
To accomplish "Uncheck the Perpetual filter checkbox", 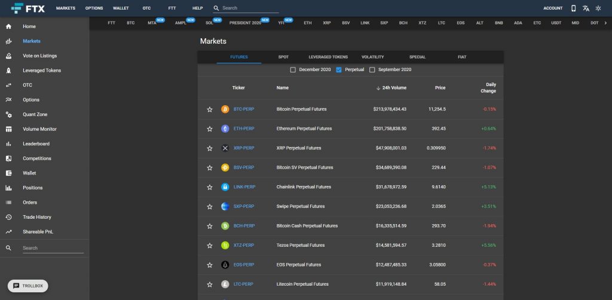I will 339,70.
